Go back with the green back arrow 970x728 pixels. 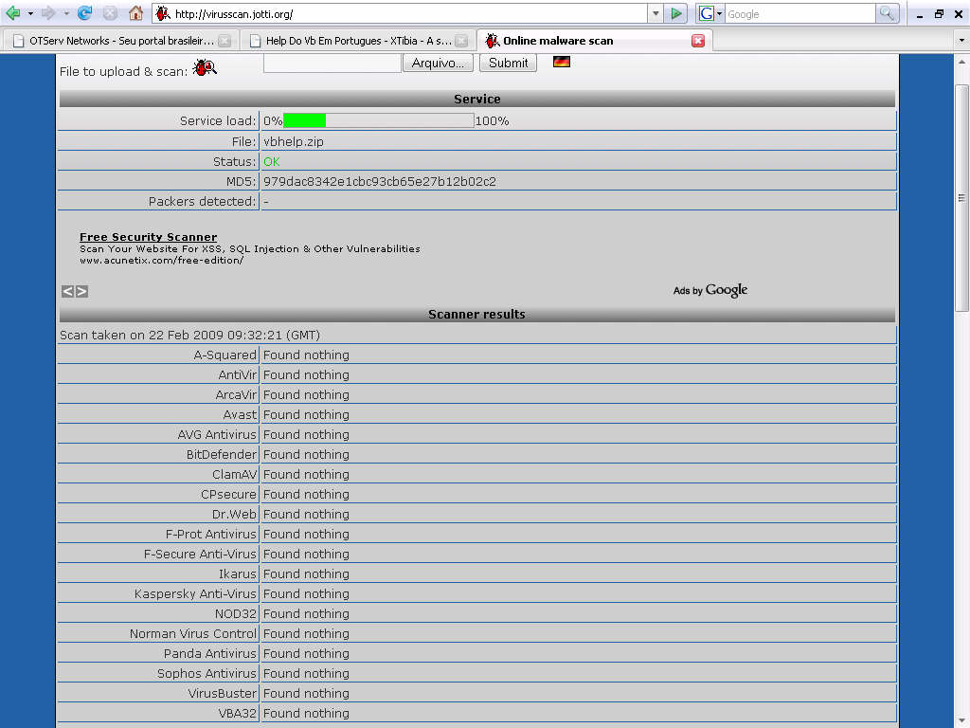coord(12,13)
